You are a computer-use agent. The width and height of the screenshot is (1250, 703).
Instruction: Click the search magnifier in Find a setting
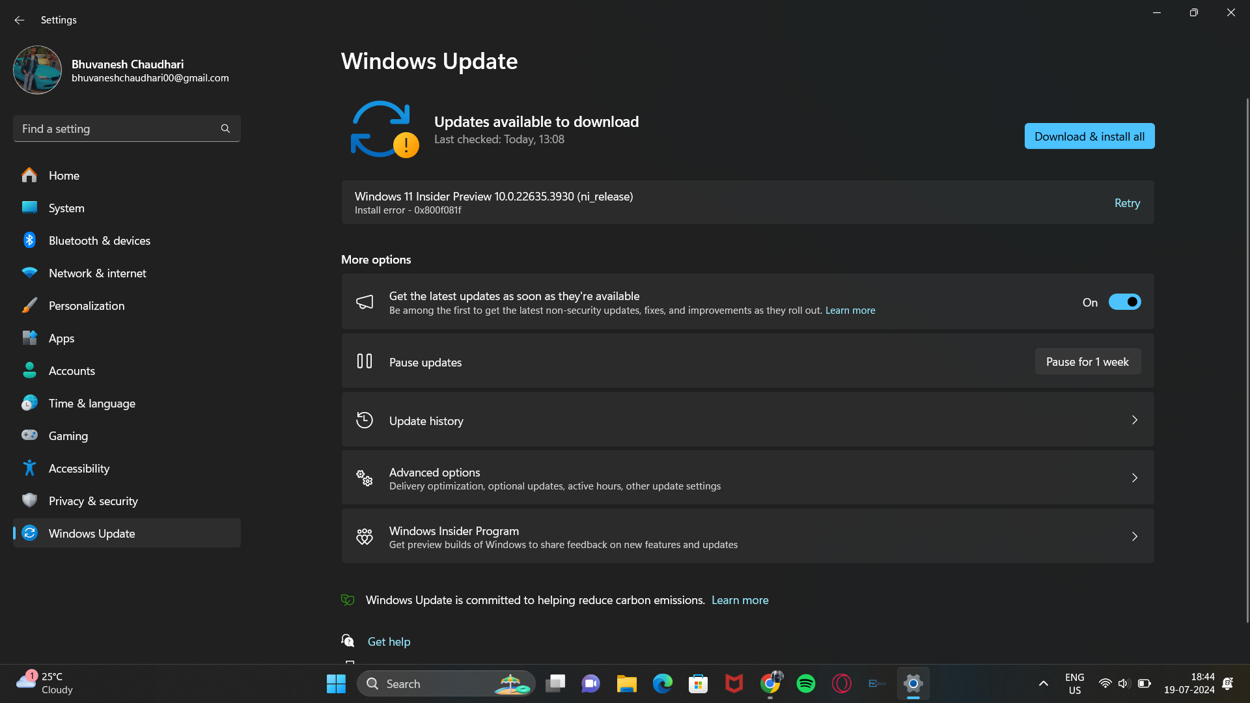225,129
